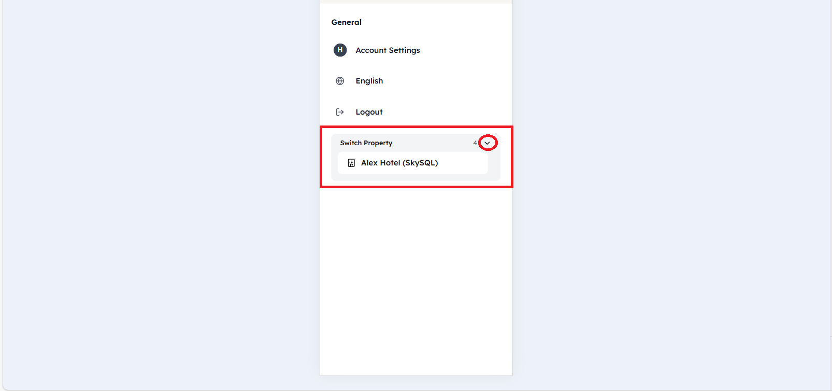832x391 pixels.
Task: Select the Alex Hotel (SkySQL) name
Action: click(x=399, y=163)
